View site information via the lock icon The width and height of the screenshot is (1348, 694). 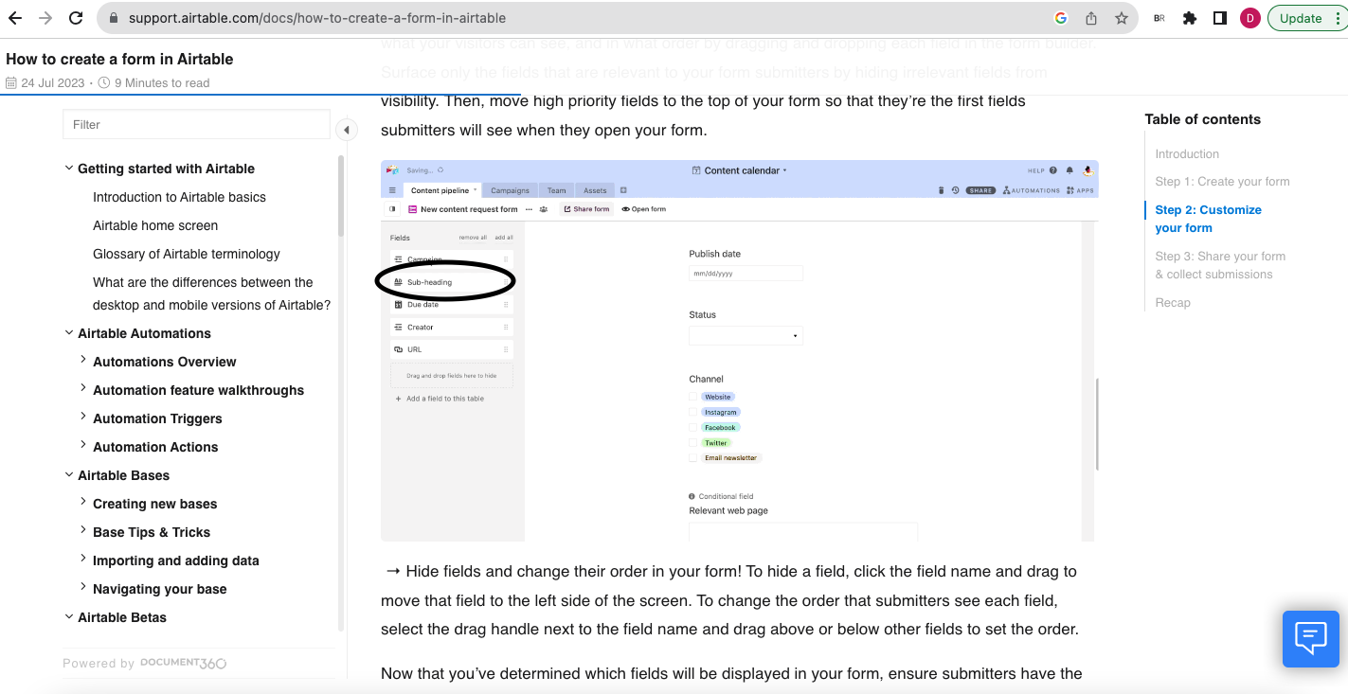(x=114, y=18)
